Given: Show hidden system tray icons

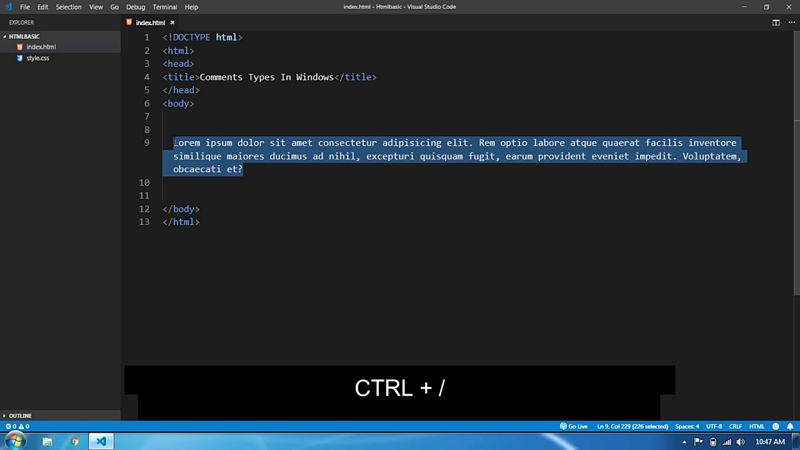Looking at the screenshot, I should pyautogui.click(x=684, y=442).
